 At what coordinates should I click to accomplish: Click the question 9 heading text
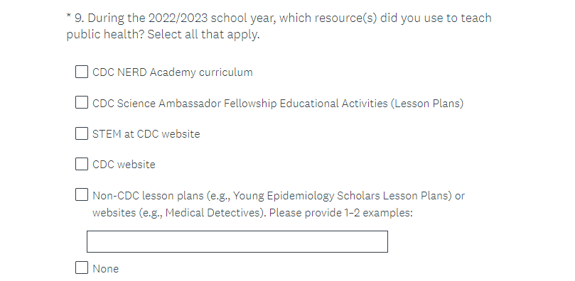point(279,26)
